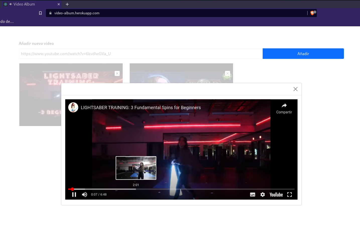Image resolution: width=360 pixels, height=234 pixels.
Task: Open the video on YouTube via its logo
Action: (x=276, y=194)
